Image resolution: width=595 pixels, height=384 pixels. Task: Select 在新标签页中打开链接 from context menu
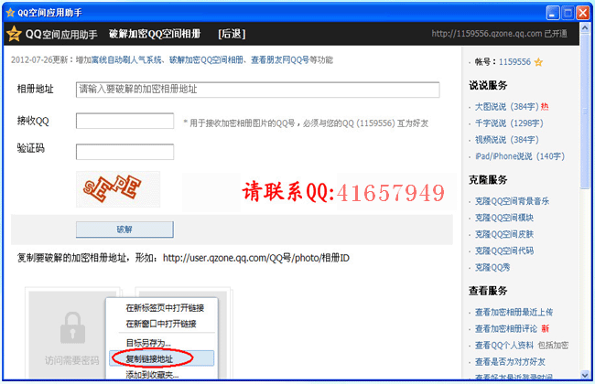click(165, 308)
